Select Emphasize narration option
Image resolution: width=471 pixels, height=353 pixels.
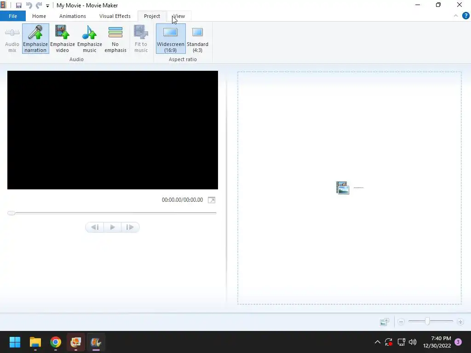[35, 39]
